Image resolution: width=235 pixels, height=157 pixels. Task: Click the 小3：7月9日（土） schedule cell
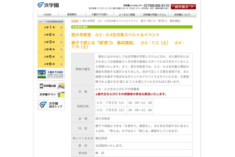[x=111, y=110]
